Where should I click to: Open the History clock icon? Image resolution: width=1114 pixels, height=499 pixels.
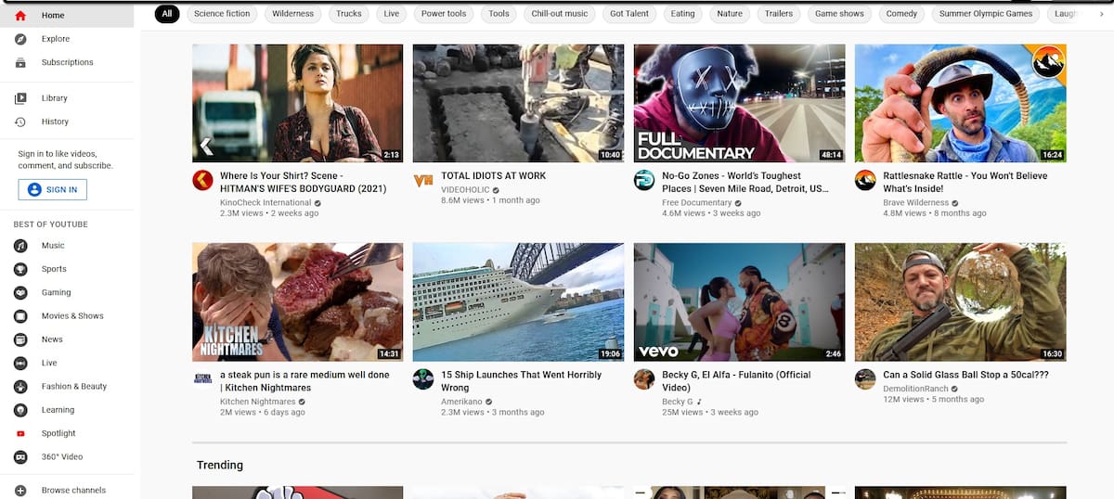(20, 122)
